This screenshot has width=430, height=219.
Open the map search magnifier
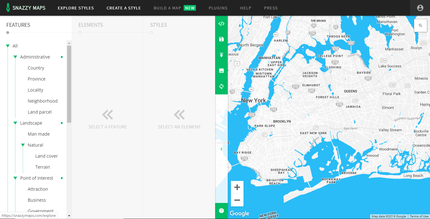click(420, 25)
